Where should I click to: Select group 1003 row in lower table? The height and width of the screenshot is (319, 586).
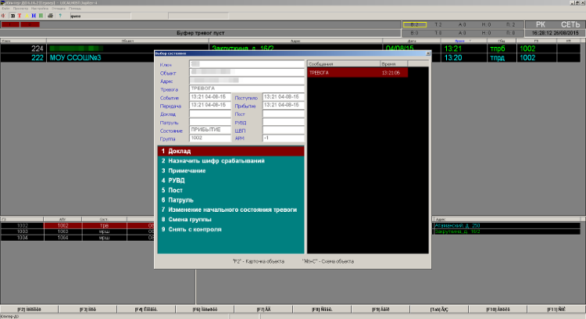pyautogui.click(x=77, y=231)
